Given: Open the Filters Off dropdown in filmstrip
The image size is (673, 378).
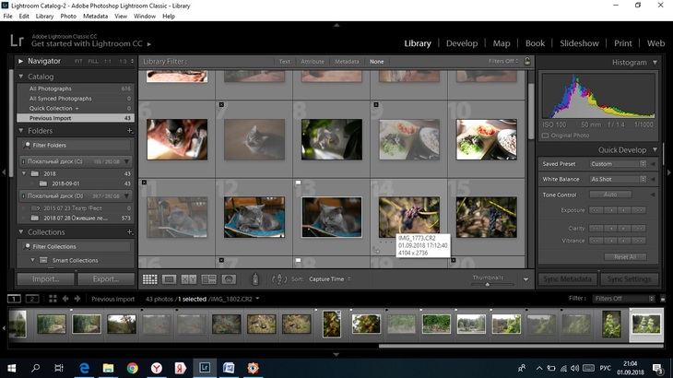Looking at the screenshot, I should 624,299.
